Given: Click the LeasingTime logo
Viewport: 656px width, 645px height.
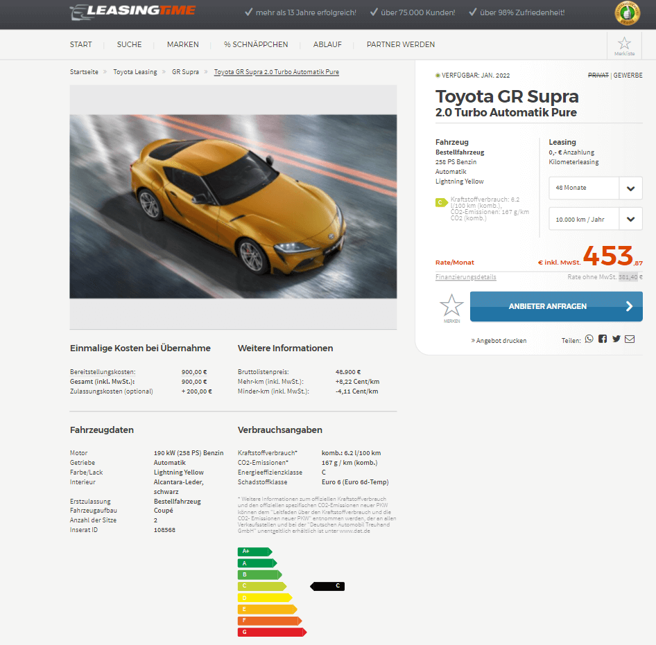Looking at the screenshot, I should [x=132, y=12].
